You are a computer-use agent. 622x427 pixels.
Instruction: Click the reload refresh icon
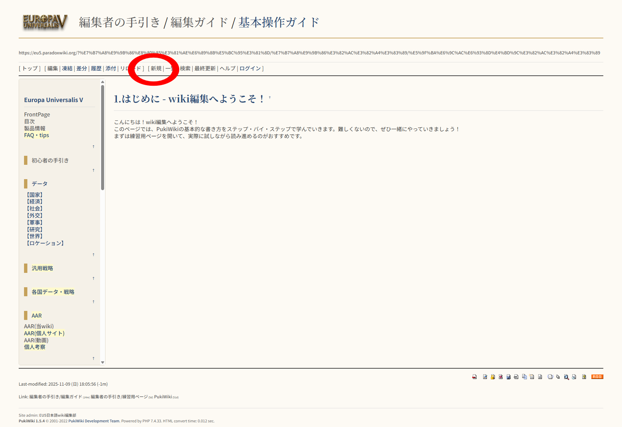(x=540, y=377)
